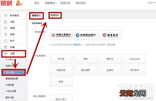Click the 提交反馈 link
This screenshot has width=156, height=101.
tap(111, 45)
